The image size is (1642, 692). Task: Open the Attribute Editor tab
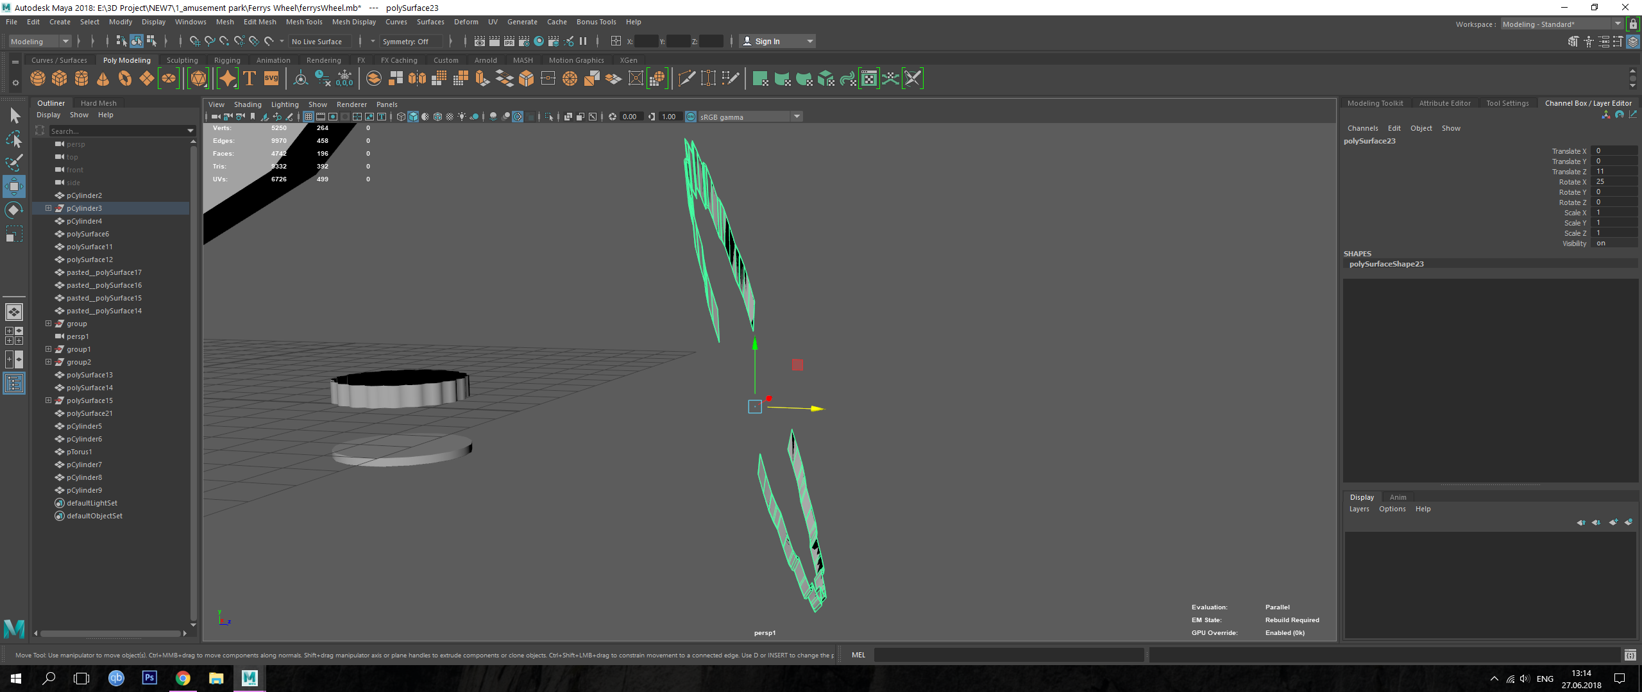coord(1444,103)
